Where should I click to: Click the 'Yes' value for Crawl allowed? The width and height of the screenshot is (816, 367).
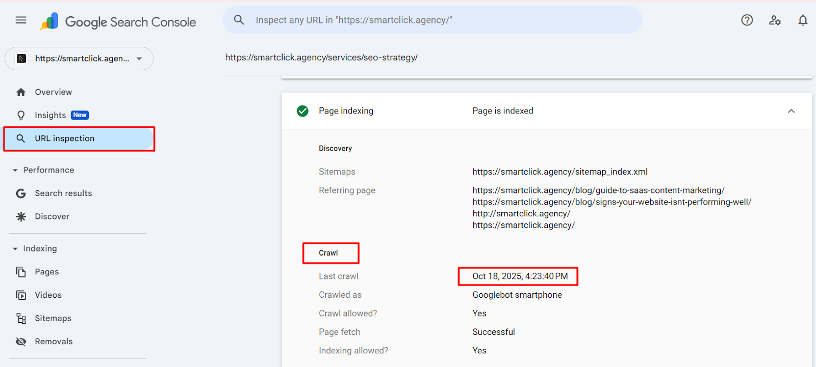click(479, 314)
